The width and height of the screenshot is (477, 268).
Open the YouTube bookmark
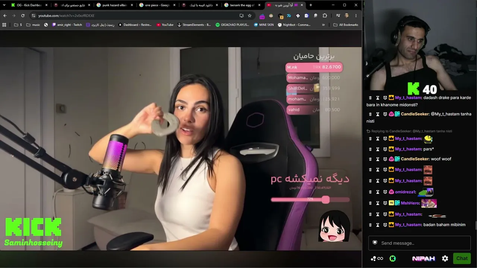point(165,25)
